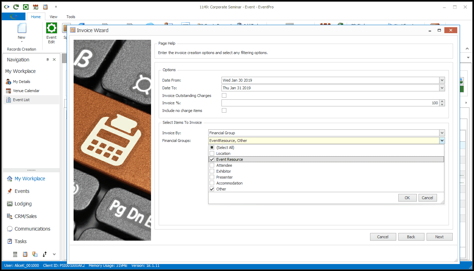Click the Venue Calendar icon
474x271 pixels.
(x=9, y=91)
